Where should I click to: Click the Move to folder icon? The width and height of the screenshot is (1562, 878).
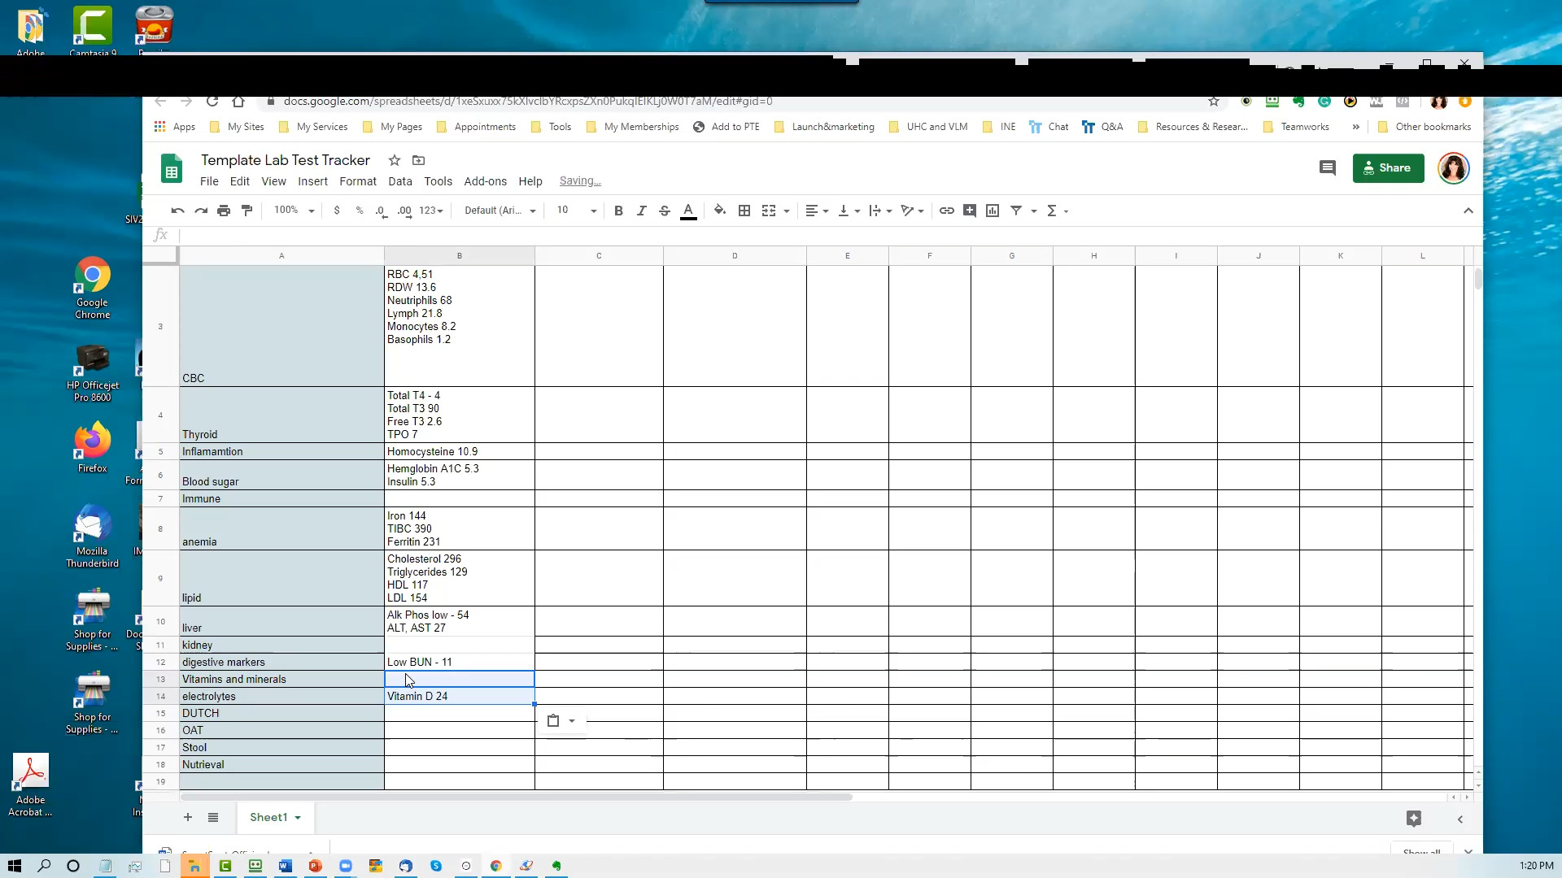[418, 160]
